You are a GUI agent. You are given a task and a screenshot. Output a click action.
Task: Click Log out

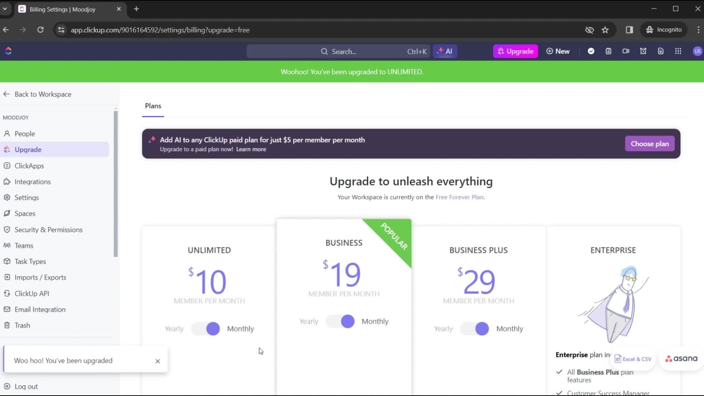point(21,386)
